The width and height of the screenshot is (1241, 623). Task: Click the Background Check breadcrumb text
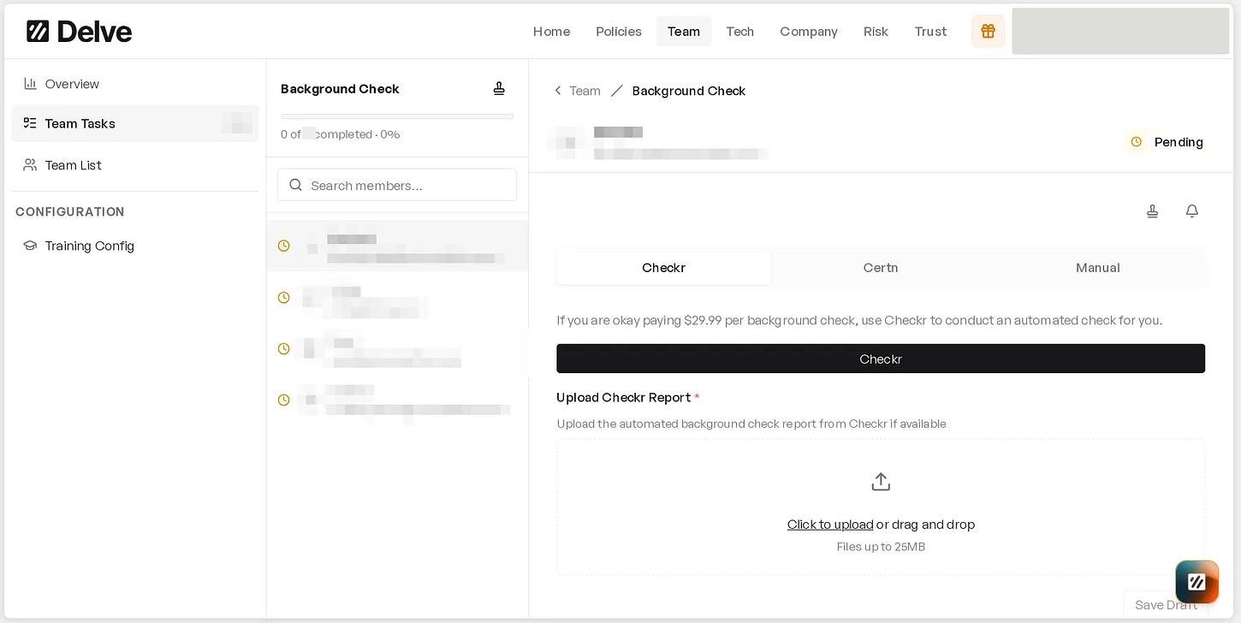689,91
